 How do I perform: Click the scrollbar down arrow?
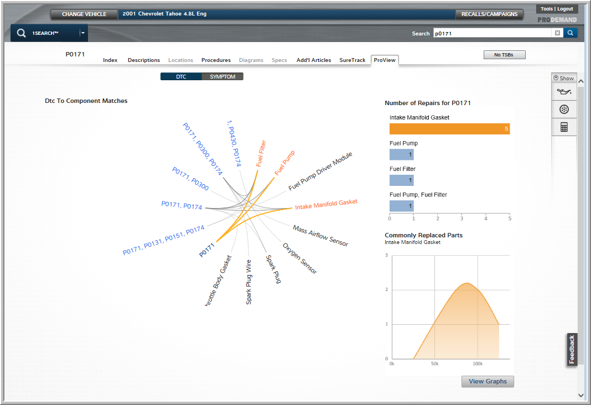581,395
